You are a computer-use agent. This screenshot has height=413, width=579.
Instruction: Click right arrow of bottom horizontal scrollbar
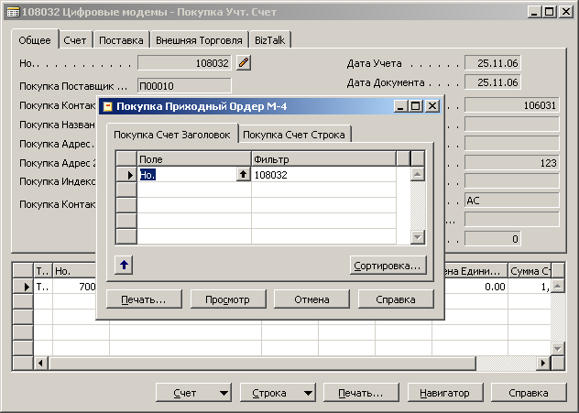[545, 364]
